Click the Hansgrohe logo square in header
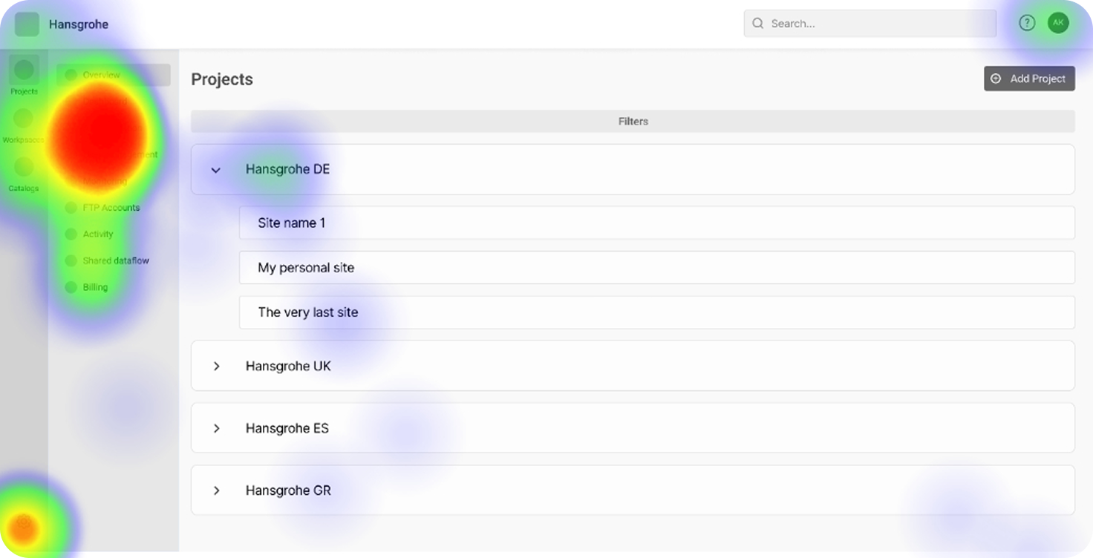 [27, 24]
